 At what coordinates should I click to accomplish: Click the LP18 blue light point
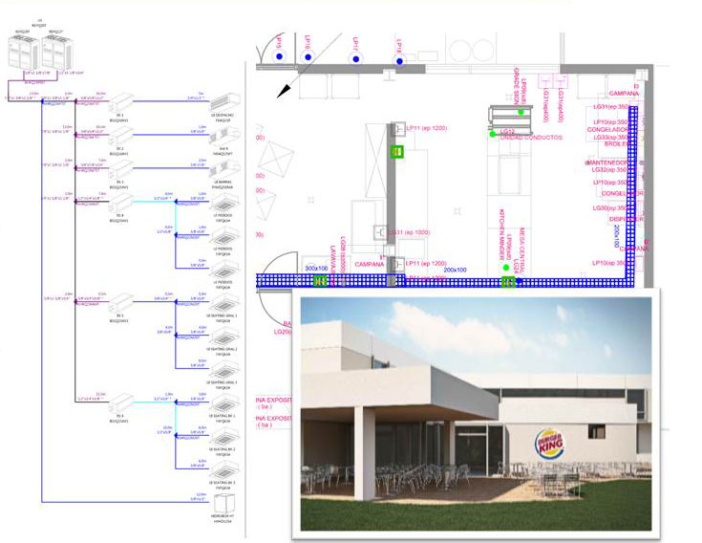pos(402,58)
